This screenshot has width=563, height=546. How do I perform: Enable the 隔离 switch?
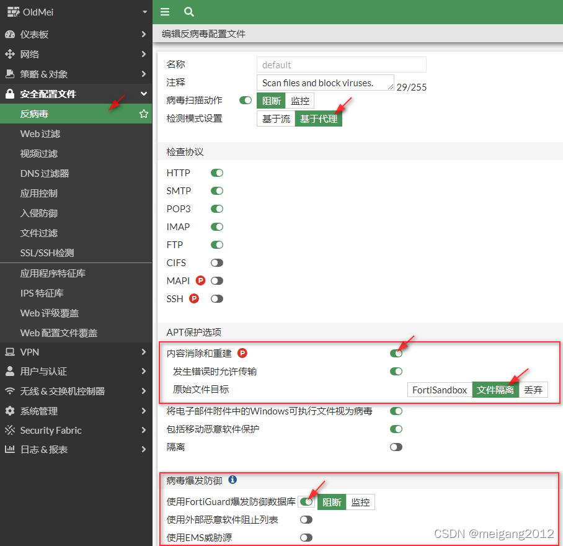396,447
